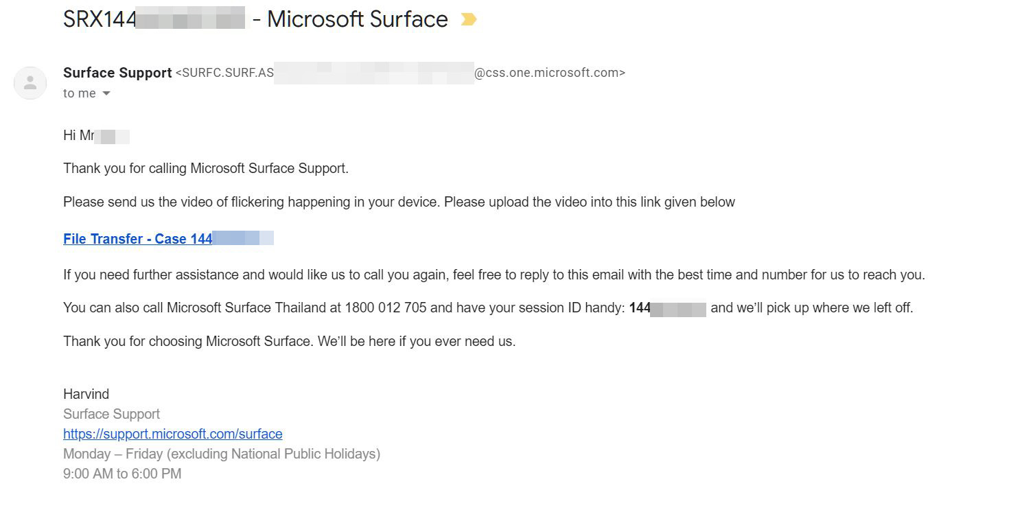Click the sender's css.one.microsoft.com email address
This screenshot has width=1033, height=508.
[400, 73]
